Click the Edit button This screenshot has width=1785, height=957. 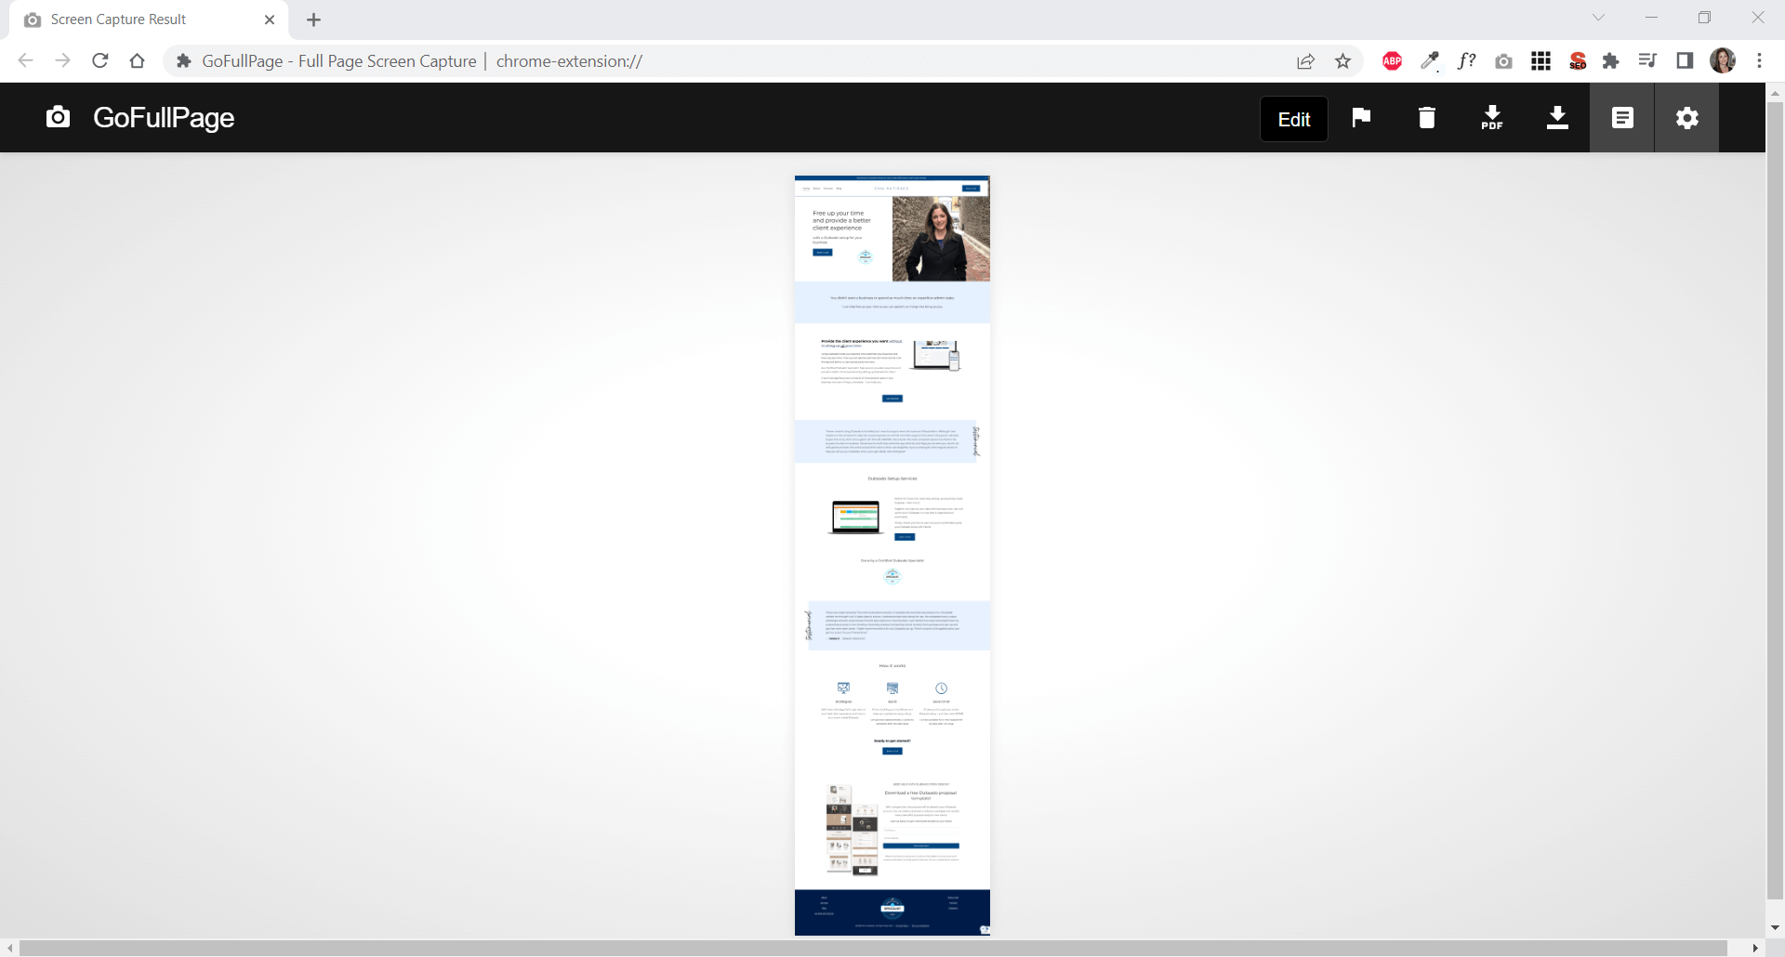pos(1293,118)
